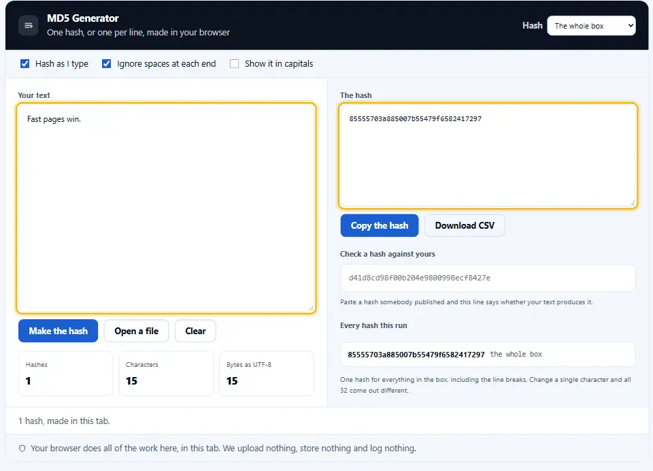Click the resize grip of The hash box
Viewport: 653px width, 471px height.
tap(632, 203)
